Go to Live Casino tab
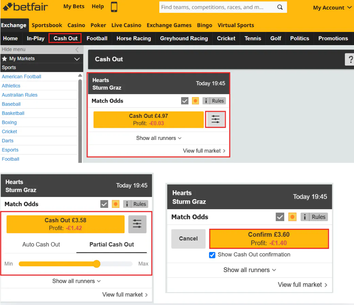Image resolution: width=354 pixels, height=305 pixels. [126, 25]
